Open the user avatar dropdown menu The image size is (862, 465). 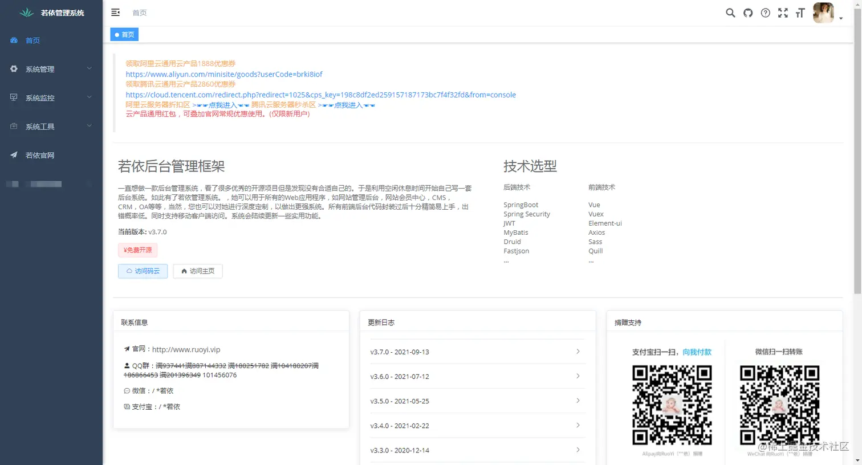click(828, 13)
